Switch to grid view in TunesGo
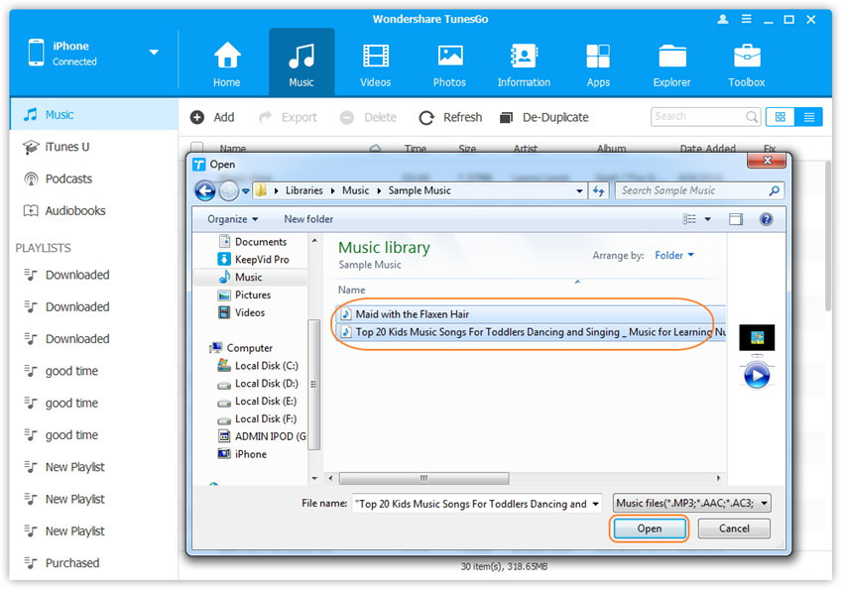Screen dimensions: 843x590 click(781, 117)
